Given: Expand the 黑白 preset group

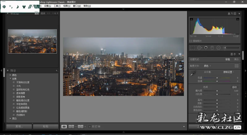Looking at the screenshot, I should coord(10,119).
